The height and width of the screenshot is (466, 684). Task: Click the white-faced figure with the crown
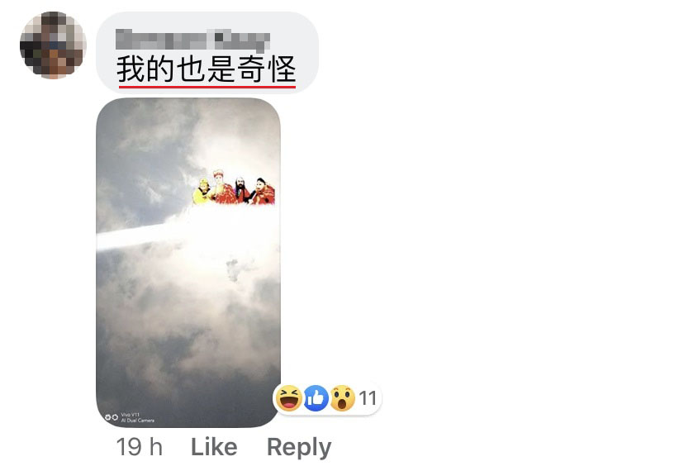point(221,188)
